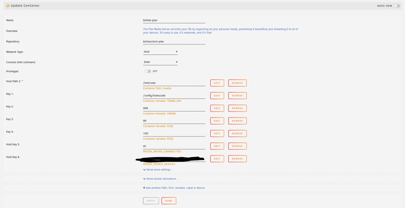The height and width of the screenshot is (208, 405).
Task: Click 'Container Variable: PUID' text
Action: pos(158,126)
